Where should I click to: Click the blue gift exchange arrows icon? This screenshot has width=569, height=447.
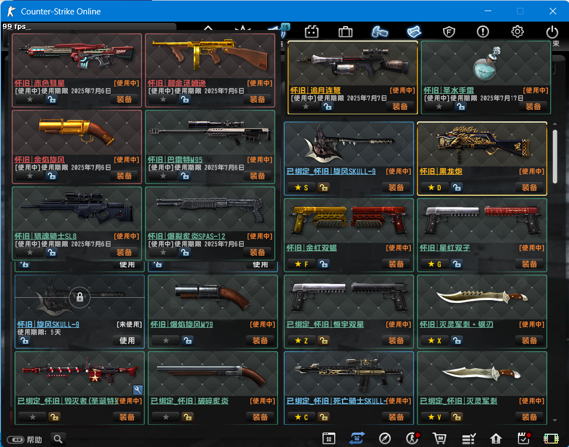click(357, 438)
